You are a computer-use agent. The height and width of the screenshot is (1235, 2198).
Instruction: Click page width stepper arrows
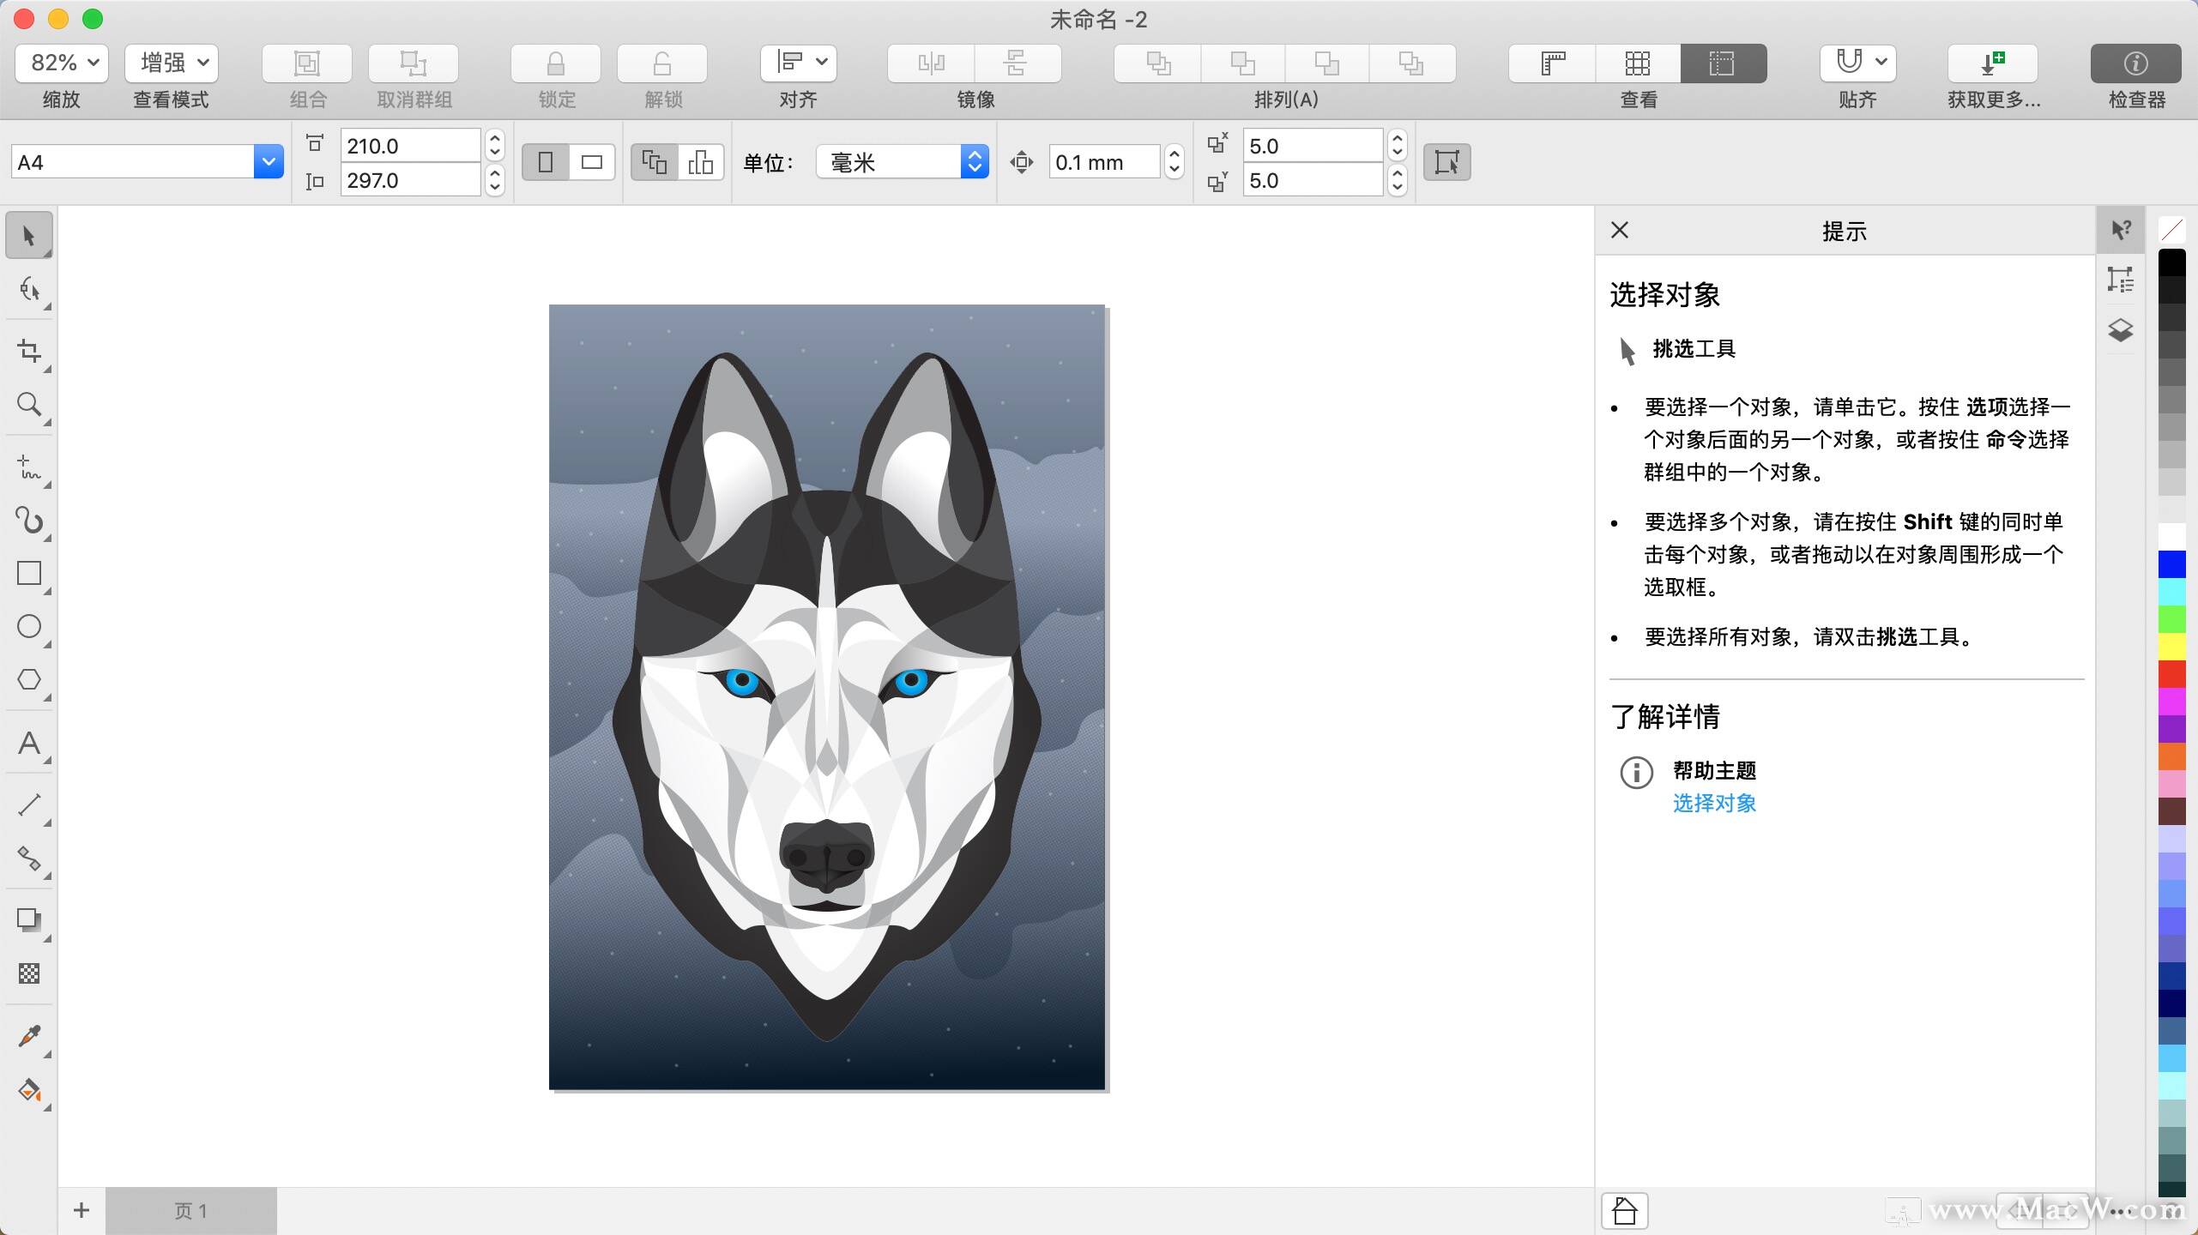point(495,145)
